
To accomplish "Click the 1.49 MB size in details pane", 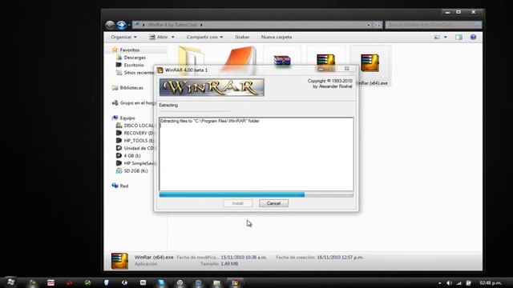I will (229, 263).
